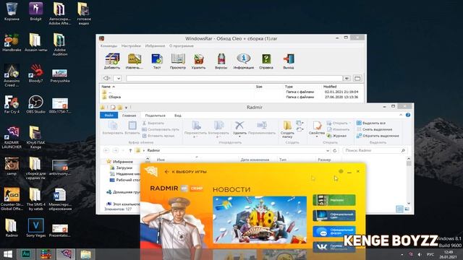Image resolution: width=463 pixels, height=260 pixels.
Task: Open Help (Справка) in the WinRAR toolbar
Action: pos(266,61)
